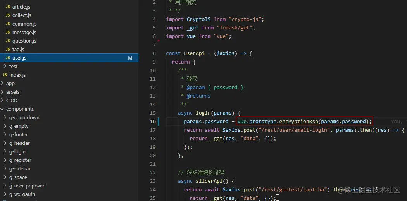The height and width of the screenshot is (201, 407).
Task: Place cursor on userApi constant name
Action: pyautogui.click(x=194, y=53)
